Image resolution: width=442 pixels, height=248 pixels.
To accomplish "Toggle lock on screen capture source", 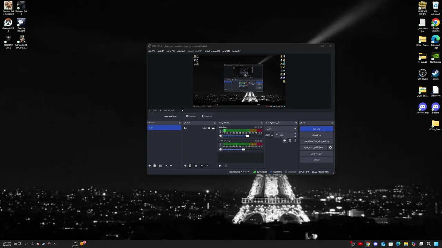I will pyautogui.click(x=213, y=128).
